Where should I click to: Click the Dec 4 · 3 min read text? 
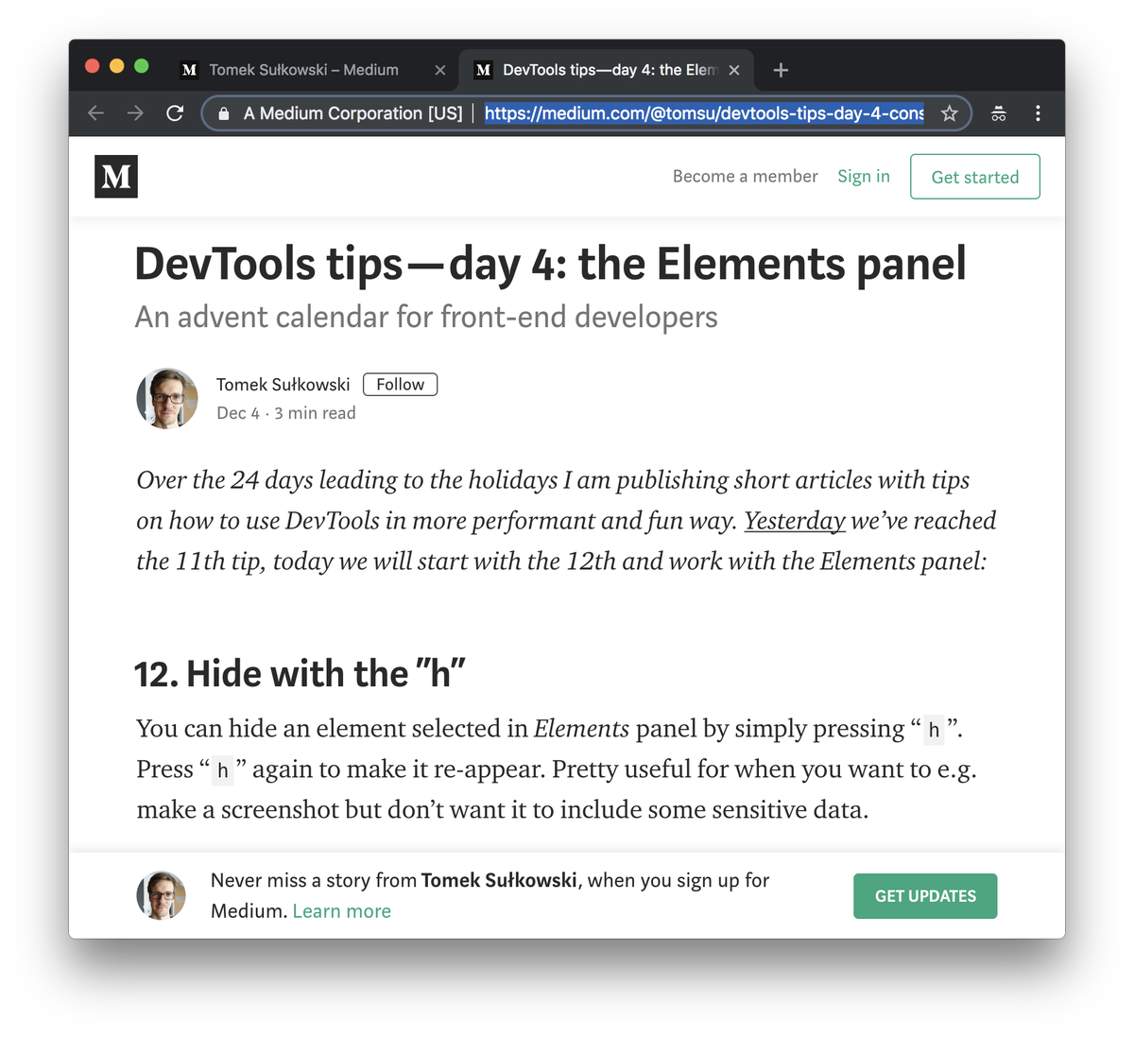pos(286,413)
